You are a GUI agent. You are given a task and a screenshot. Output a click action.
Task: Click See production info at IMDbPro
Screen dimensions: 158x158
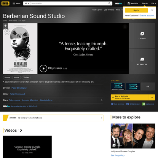[x=24, y=106]
